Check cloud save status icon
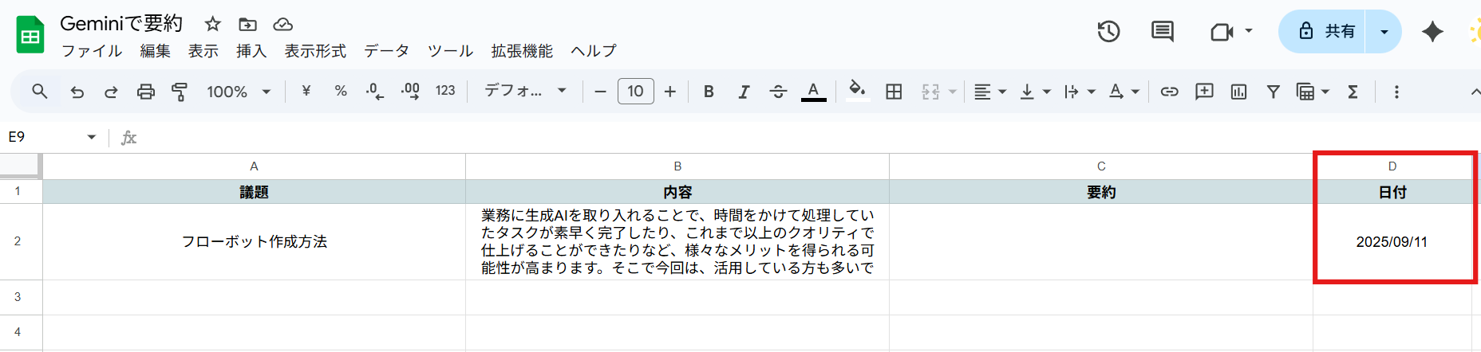1481x352 pixels. coord(282,24)
